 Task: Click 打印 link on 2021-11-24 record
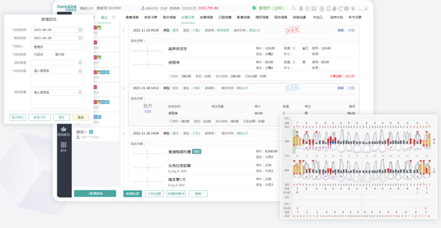tap(352, 30)
